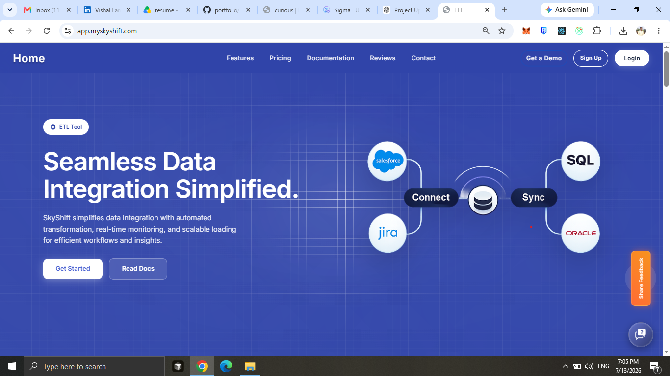Show hidden system tray icons
Screen dimensions: 670x376
click(x=565, y=366)
